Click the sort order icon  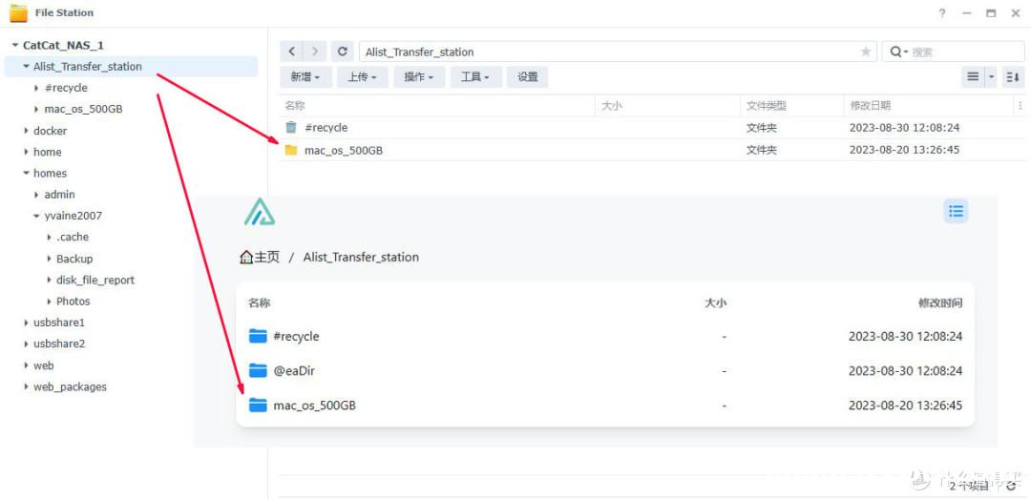[x=1012, y=77]
